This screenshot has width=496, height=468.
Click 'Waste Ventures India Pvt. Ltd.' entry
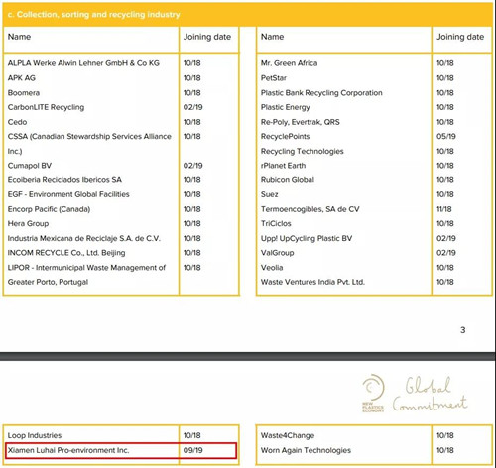point(312,282)
